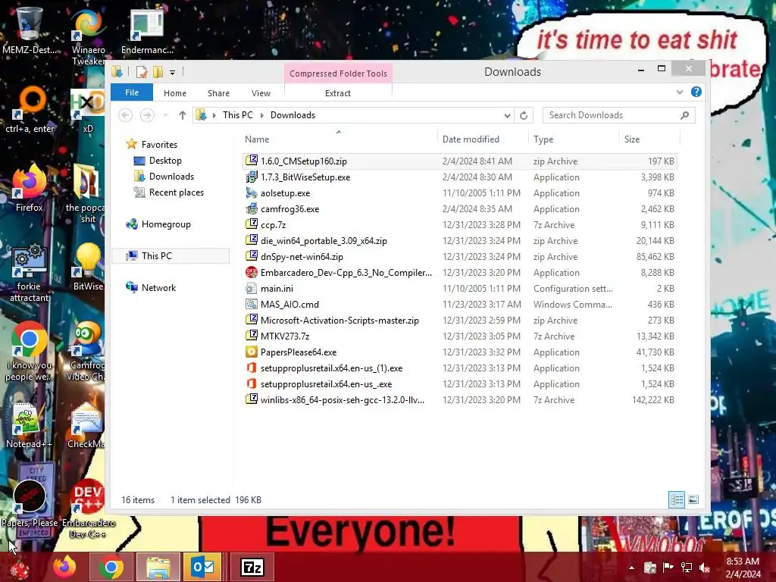776x582 pixels.
Task: Open Customize Quick Access Toolbar dropdown
Action: point(172,73)
